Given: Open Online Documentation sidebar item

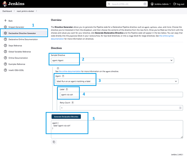Looking at the screenshot, I should coord(18,58).
